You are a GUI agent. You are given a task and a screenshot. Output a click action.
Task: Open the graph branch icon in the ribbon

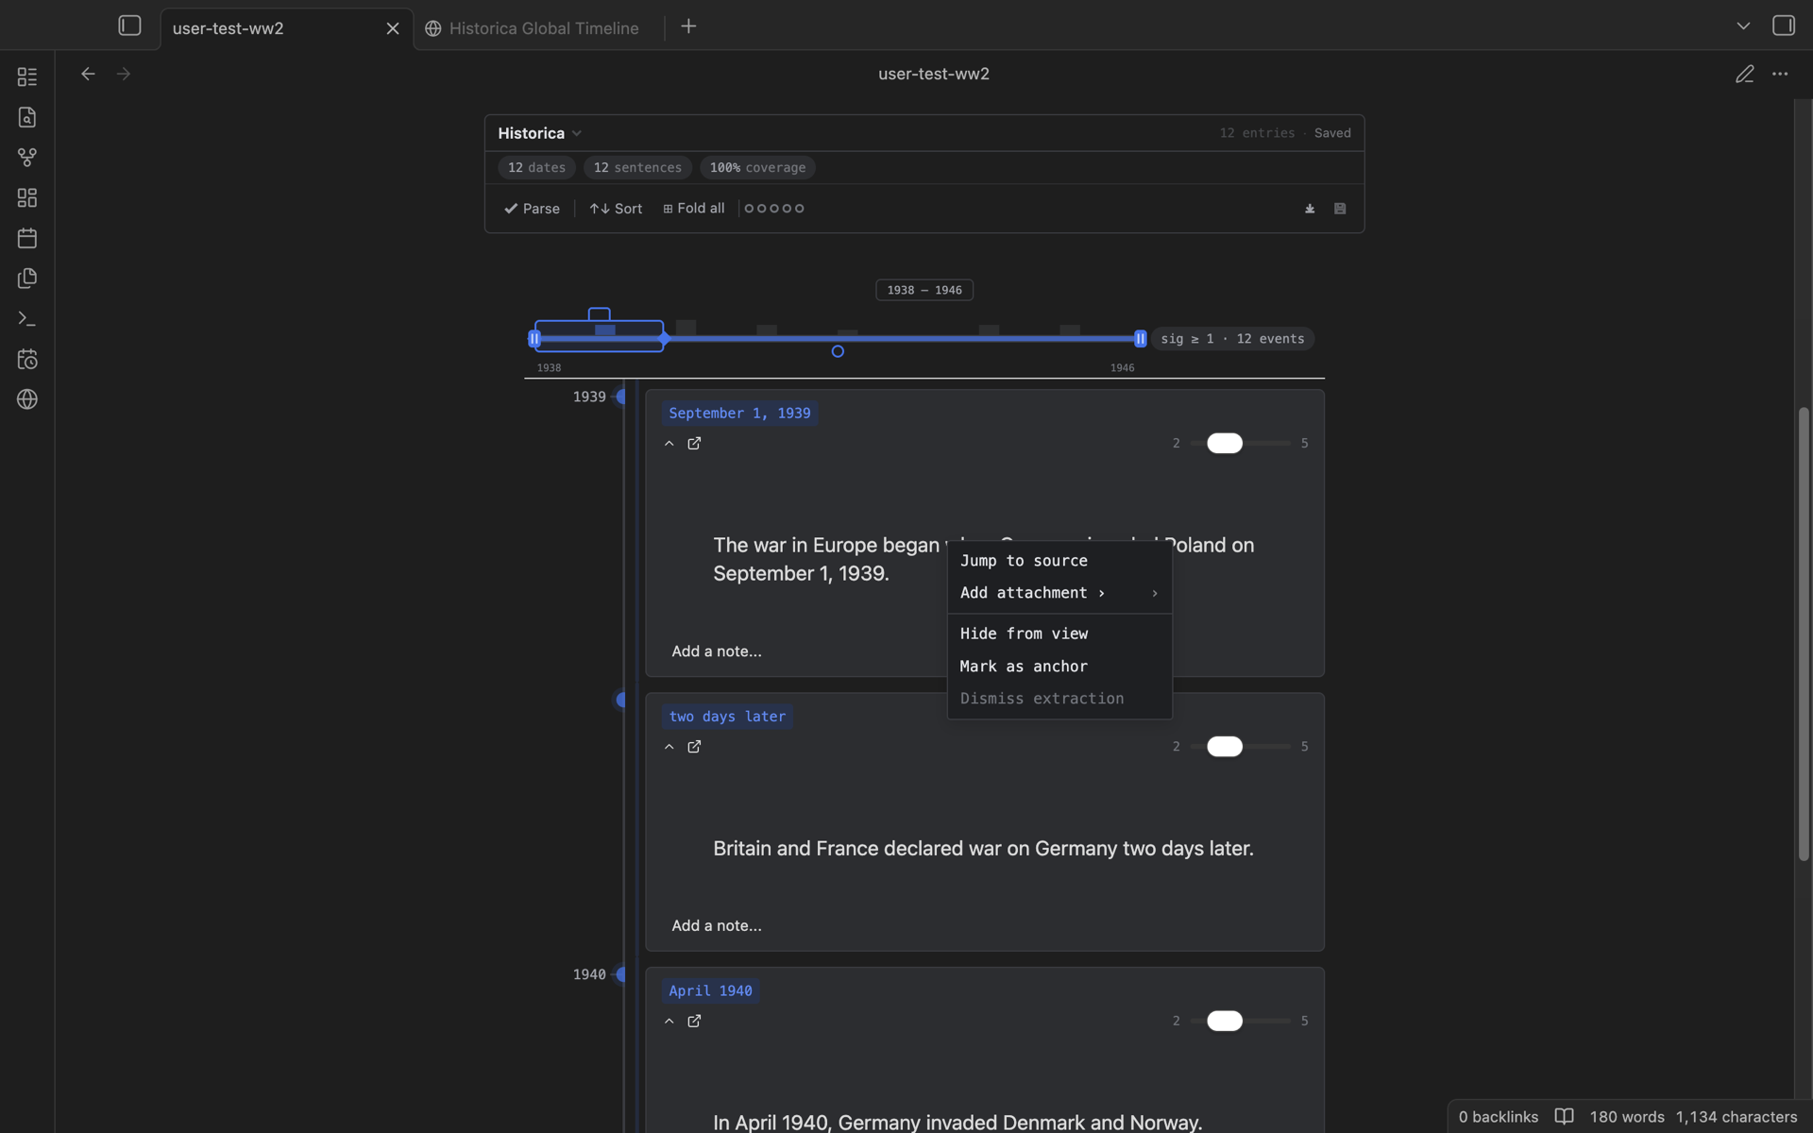(x=27, y=158)
